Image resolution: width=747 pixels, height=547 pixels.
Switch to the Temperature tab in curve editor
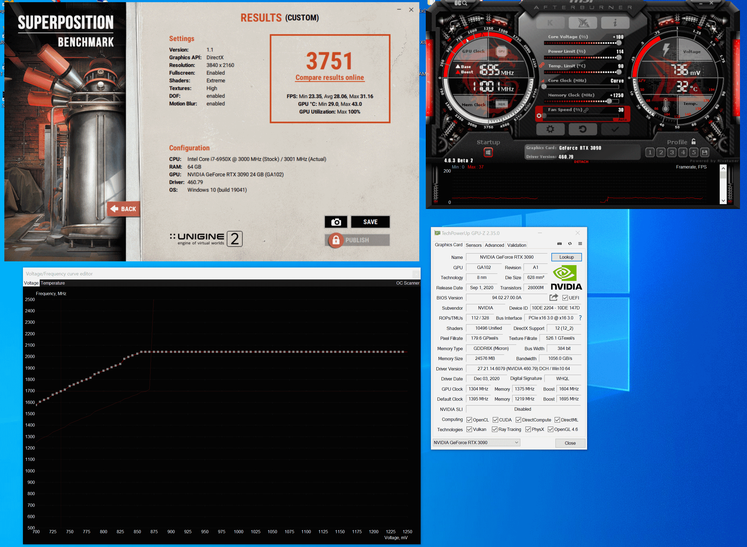pos(53,283)
